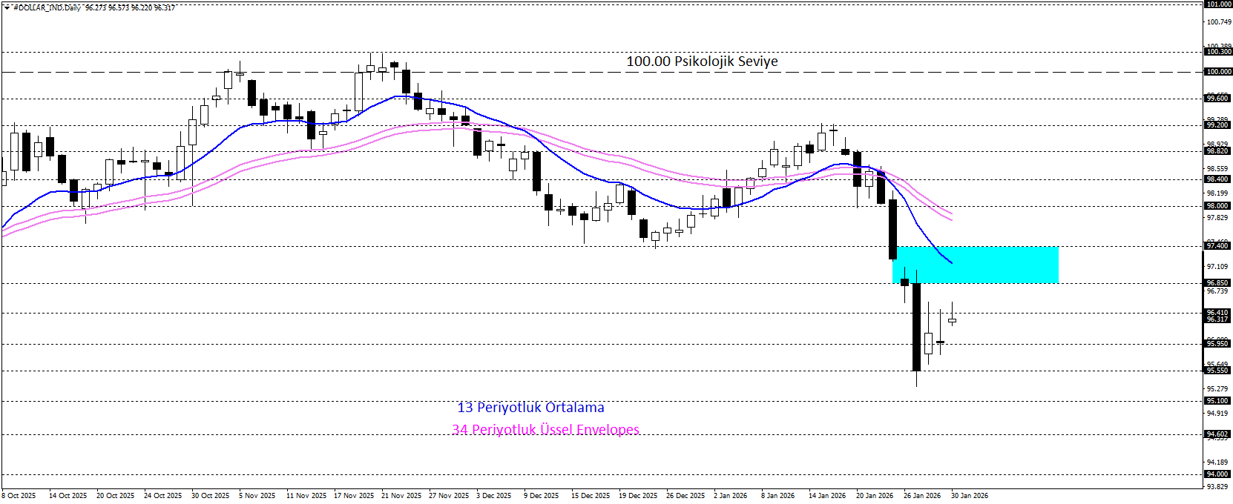Click the '15 Dec 2025' date on time axis
The height and width of the screenshot is (504, 1233).
pos(591,496)
